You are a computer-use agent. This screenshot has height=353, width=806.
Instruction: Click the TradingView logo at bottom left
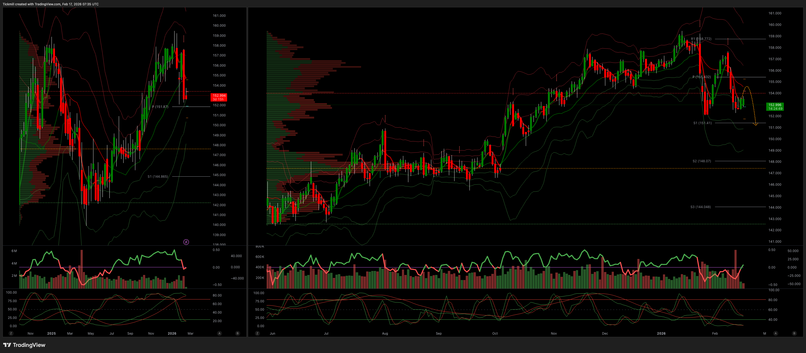(24, 345)
